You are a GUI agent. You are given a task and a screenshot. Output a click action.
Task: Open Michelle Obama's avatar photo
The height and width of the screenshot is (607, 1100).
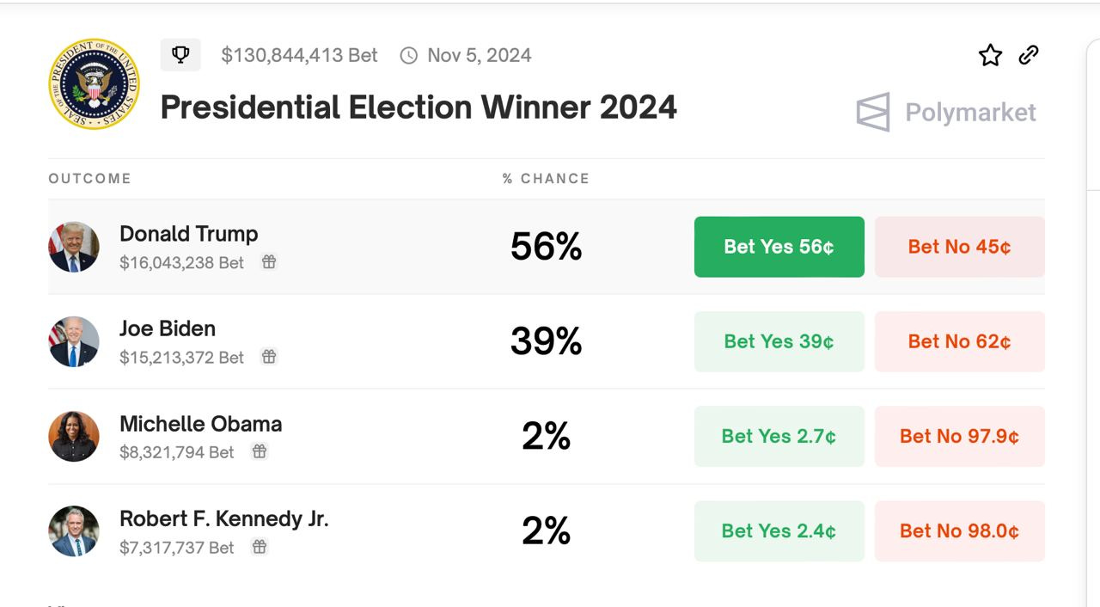click(74, 436)
